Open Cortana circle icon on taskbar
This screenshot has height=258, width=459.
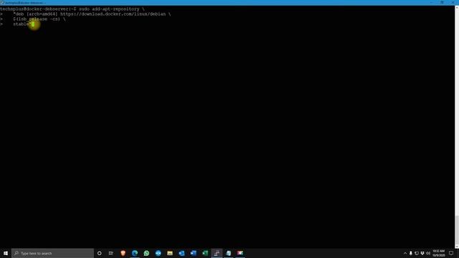click(99, 253)
